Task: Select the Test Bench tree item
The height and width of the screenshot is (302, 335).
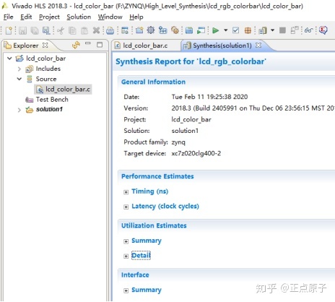Action: [x=52, y=100]
